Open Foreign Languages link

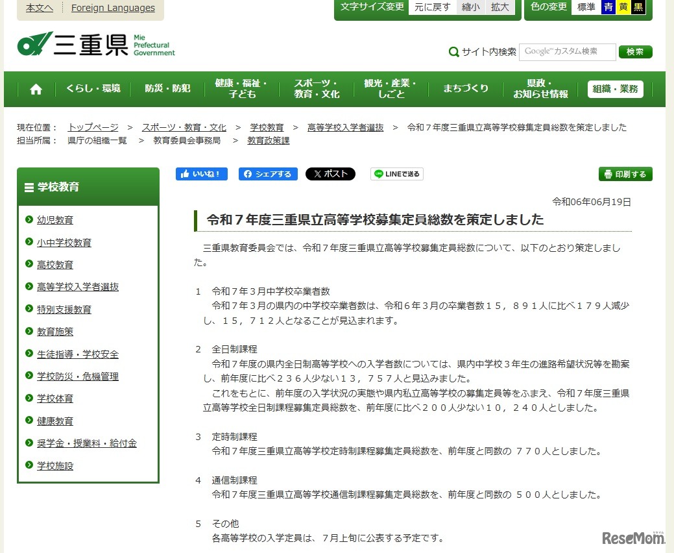pos(113,8)
